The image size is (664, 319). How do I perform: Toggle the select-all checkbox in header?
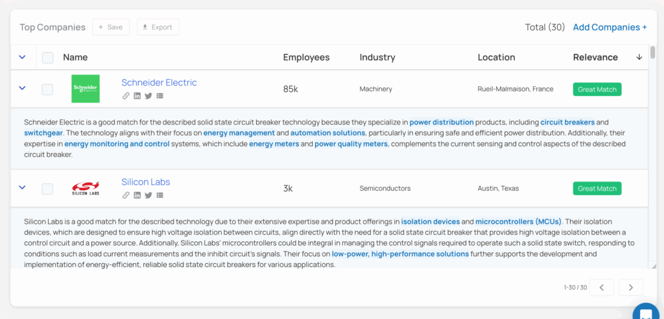pos(47,58)
